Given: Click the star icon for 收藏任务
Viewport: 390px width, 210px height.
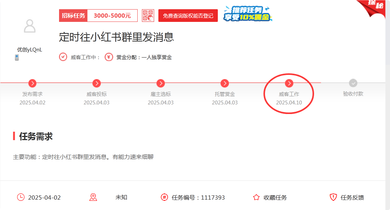Looking at the screenshot, I should 256,197.
